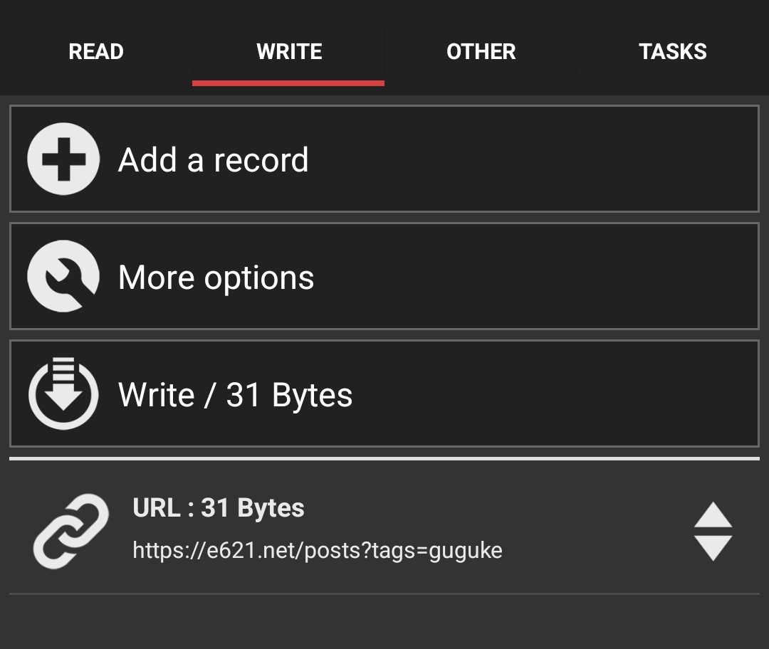Select the WRITE tab

[288, 51]
